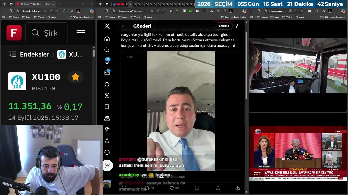The image size is (348, 195).
Task: Toggle XU100 favorite star
Action: [x=75, y=77]
